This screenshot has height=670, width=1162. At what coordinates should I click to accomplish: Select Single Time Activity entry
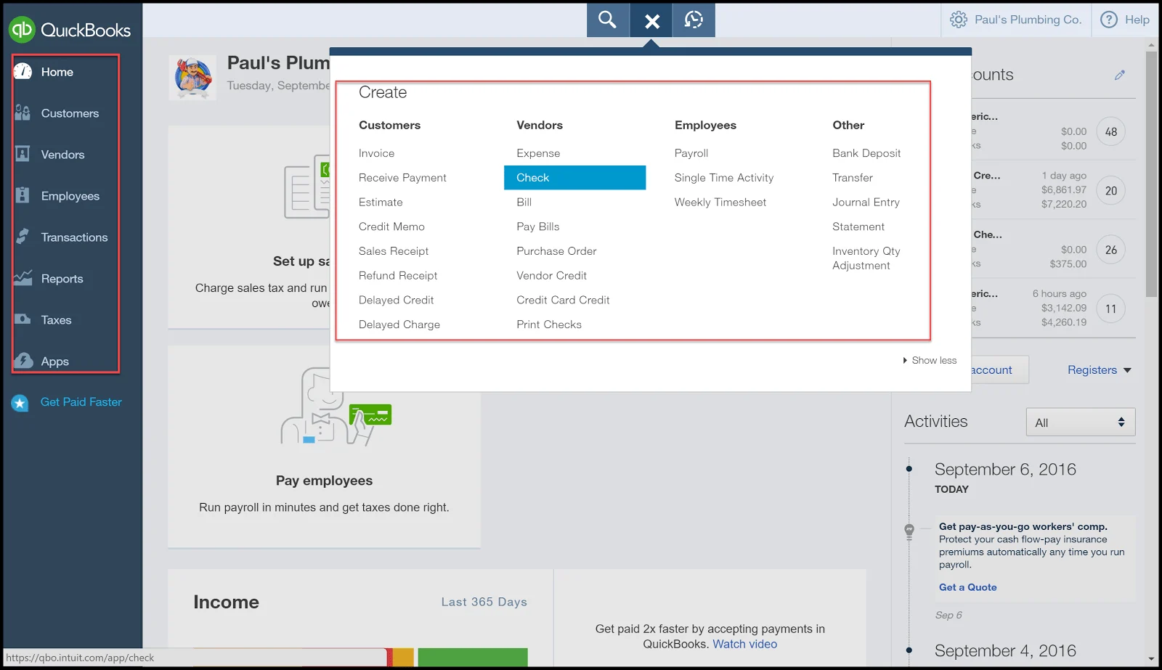[x=724, y=178]
